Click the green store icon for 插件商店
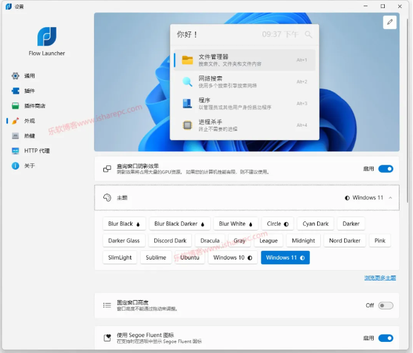 [x=15, y=106]
